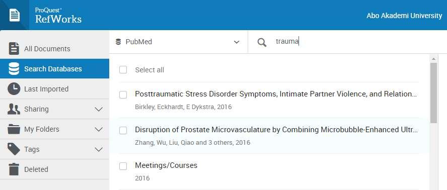The width and height of the screenshot is (447, 190).
Task: Open the PubMed database dropdown
Action: 178,42
